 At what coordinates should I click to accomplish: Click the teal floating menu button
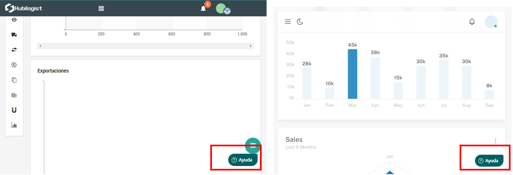tap(253, 145)
